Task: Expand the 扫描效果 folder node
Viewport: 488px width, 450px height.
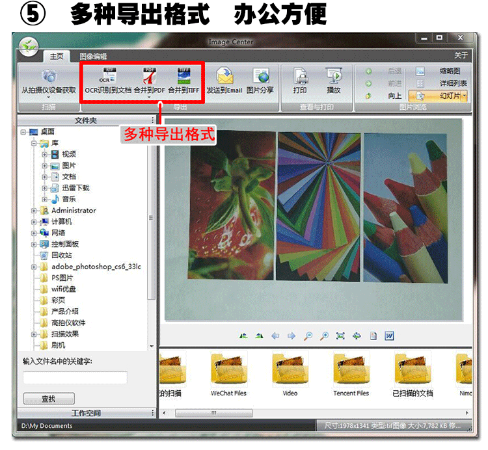Action: (x=34, y=334)
